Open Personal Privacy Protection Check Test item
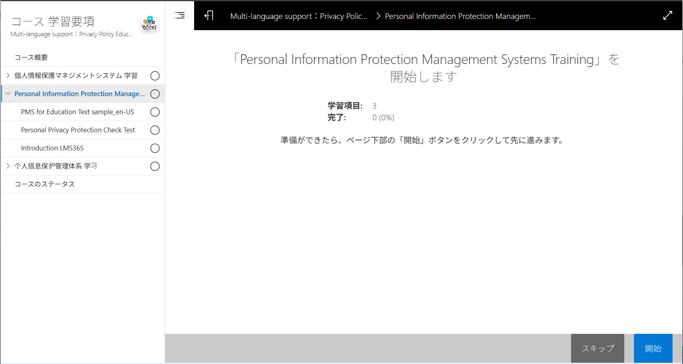The width and height of the screenshot is (683, 364). click(x=78, y=130)
